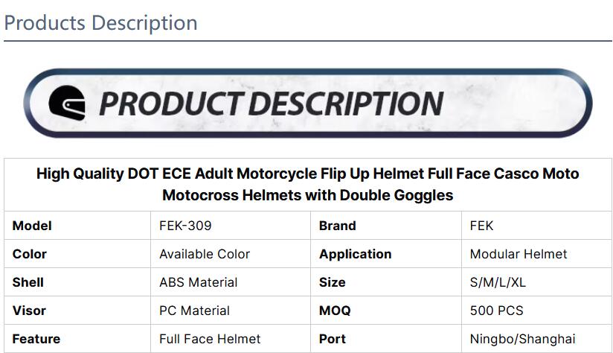This screenshot has width=613, height=353.
Task: Select the ABS Material value
Action: (x=198, y=282)
